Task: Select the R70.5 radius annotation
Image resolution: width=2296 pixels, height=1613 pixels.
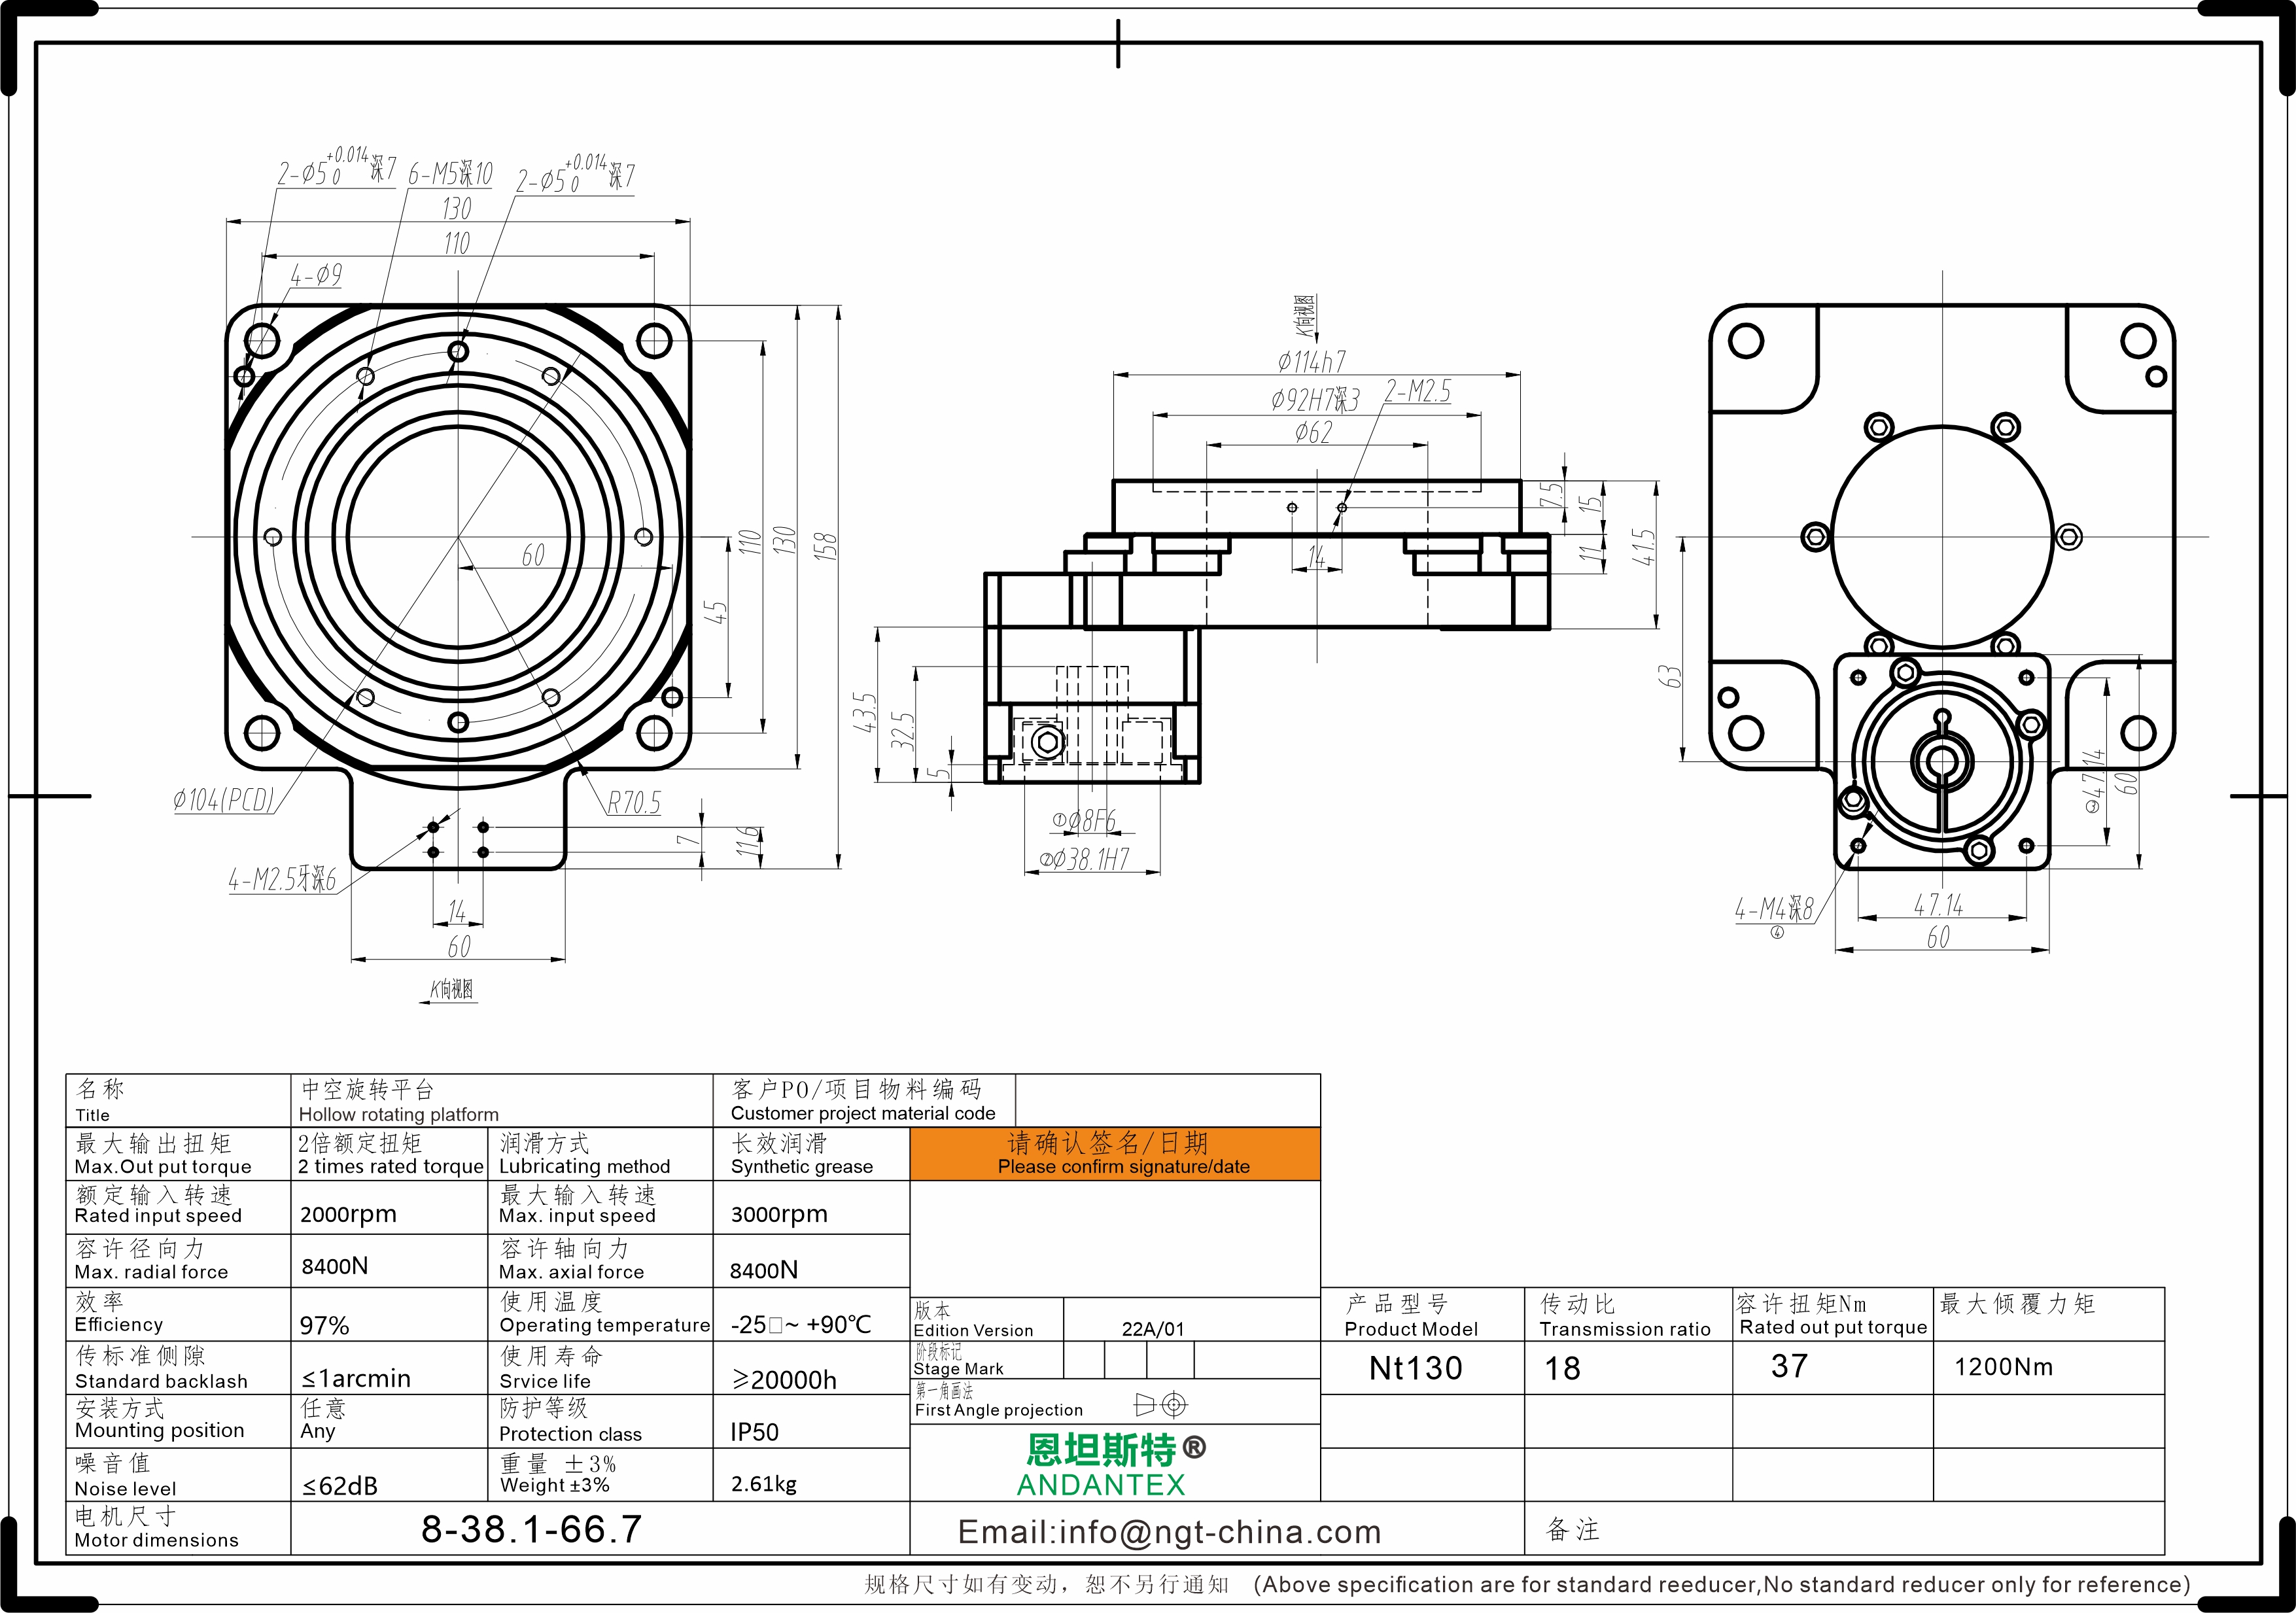Action: coord(634,803)
